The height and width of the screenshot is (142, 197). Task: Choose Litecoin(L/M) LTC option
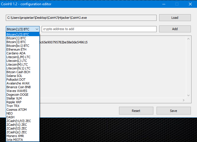(x=23, y=57)
